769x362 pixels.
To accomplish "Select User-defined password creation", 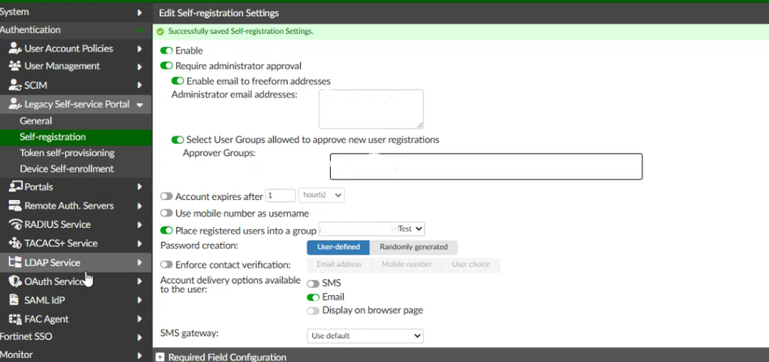I will [338, 246].
